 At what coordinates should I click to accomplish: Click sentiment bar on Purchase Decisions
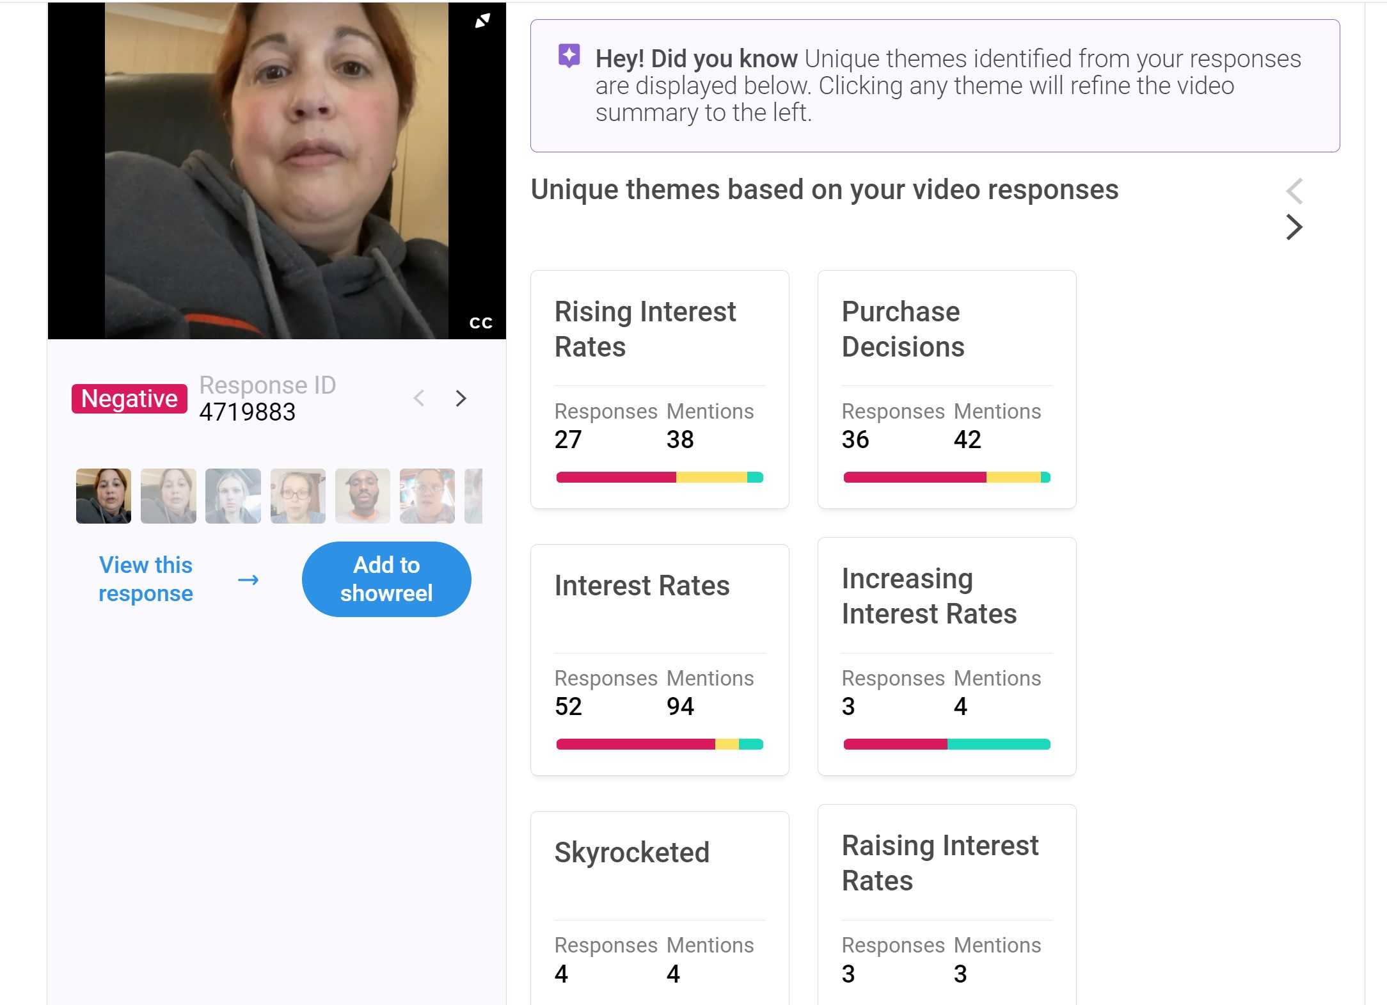(947, 478)
